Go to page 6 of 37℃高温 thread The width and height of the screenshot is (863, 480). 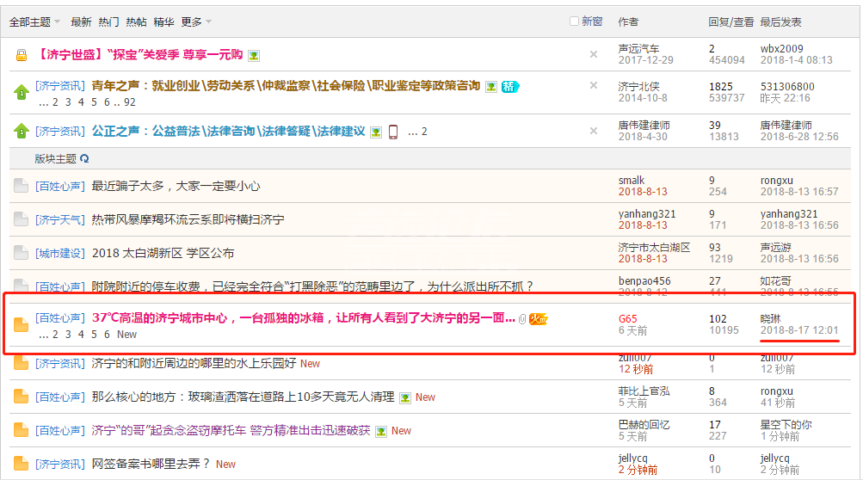107,335
